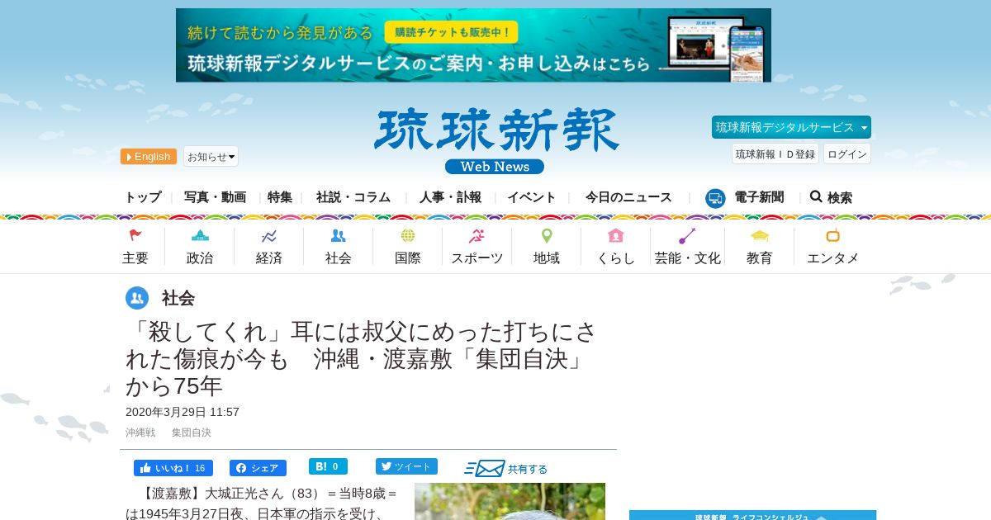Image resolution: width=991 pixels, height=520 pixels.
Task: Open イベント in the main menu
Action: [x=532, y=197]
